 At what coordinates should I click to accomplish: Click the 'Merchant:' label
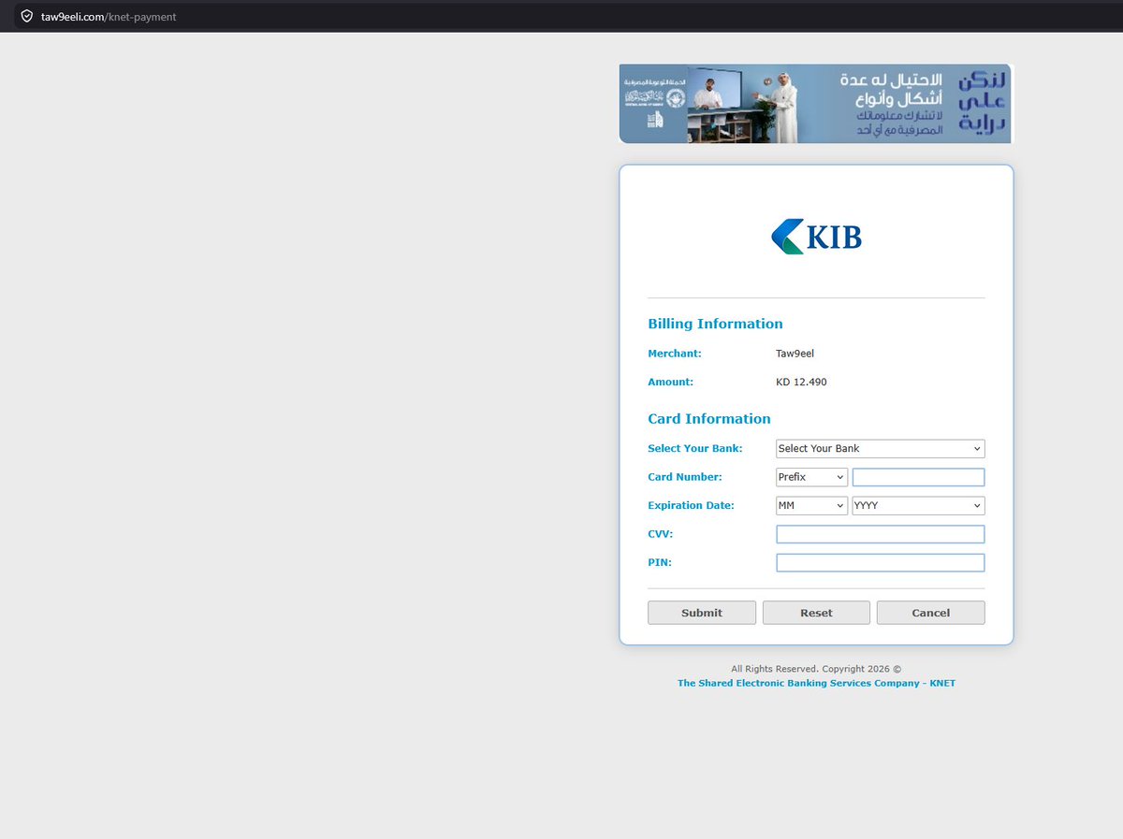[675, 354]
